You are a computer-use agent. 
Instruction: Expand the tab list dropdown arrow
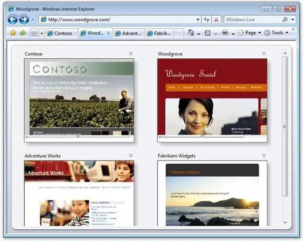(42, 34)
